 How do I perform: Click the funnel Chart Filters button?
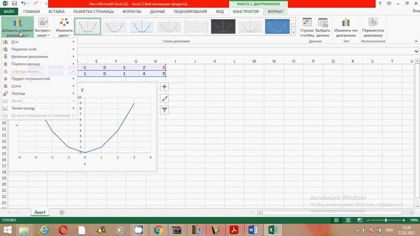[x=164, y=110]
